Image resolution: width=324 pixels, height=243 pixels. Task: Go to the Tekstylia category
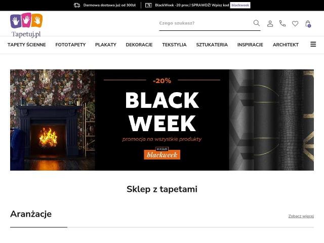174,45
